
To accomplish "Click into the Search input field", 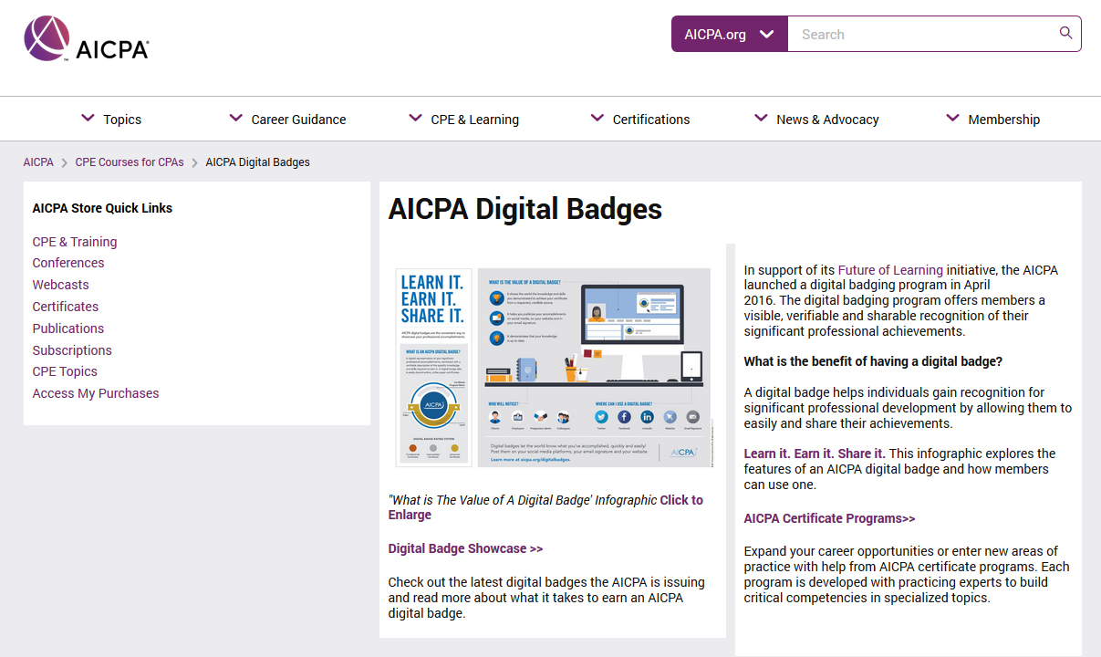I will pyautogui.click(x=921, y=34).
